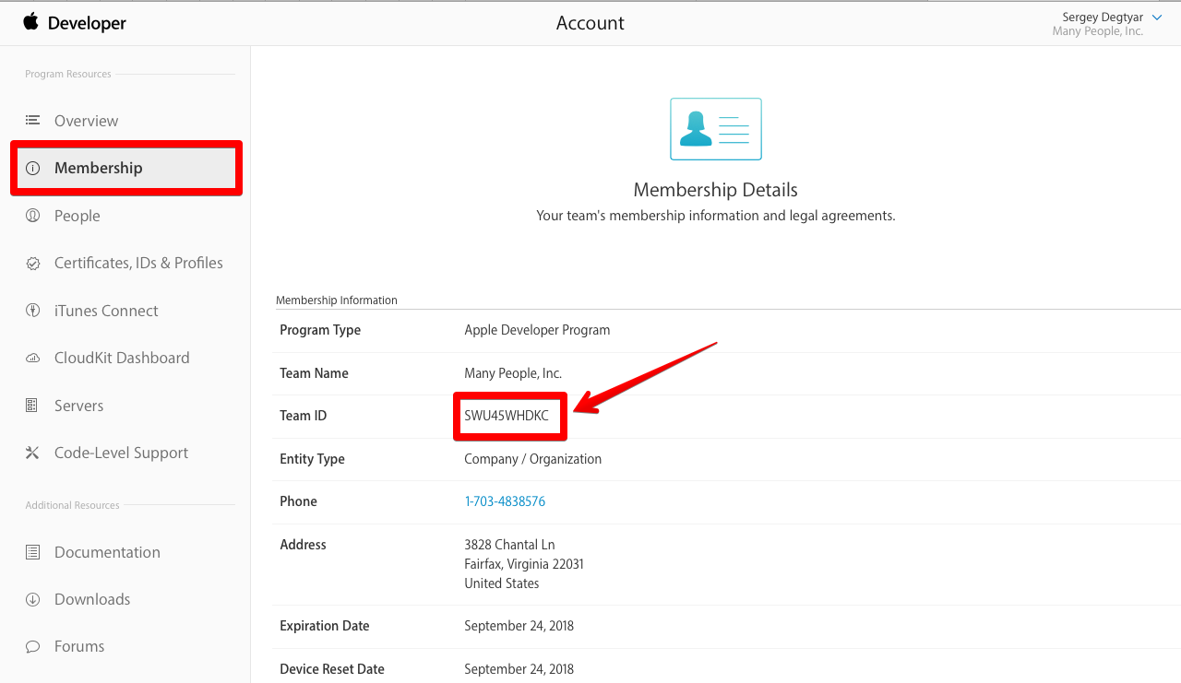Click the CloudKit Dashboard cloud icon
The image size is (1181, 683).
33,358
